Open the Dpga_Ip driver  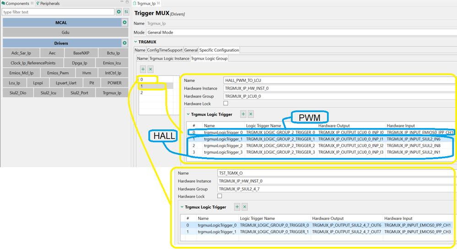(80, 63)
